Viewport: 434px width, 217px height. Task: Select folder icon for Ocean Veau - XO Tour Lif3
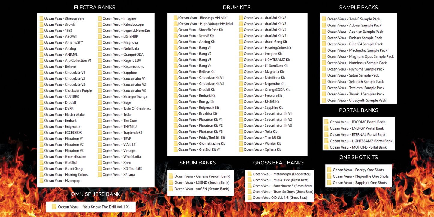tap(100, 169)
